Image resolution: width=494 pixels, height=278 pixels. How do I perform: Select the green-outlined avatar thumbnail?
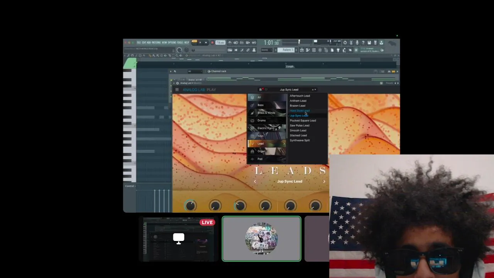(x=261, y=239)
